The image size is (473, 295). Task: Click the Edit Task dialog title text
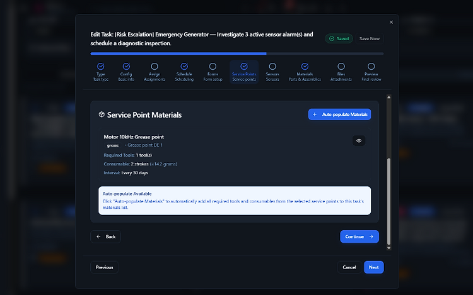coord(202,39)
